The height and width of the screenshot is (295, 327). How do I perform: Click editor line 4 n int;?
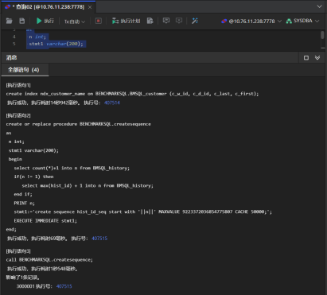37,37
